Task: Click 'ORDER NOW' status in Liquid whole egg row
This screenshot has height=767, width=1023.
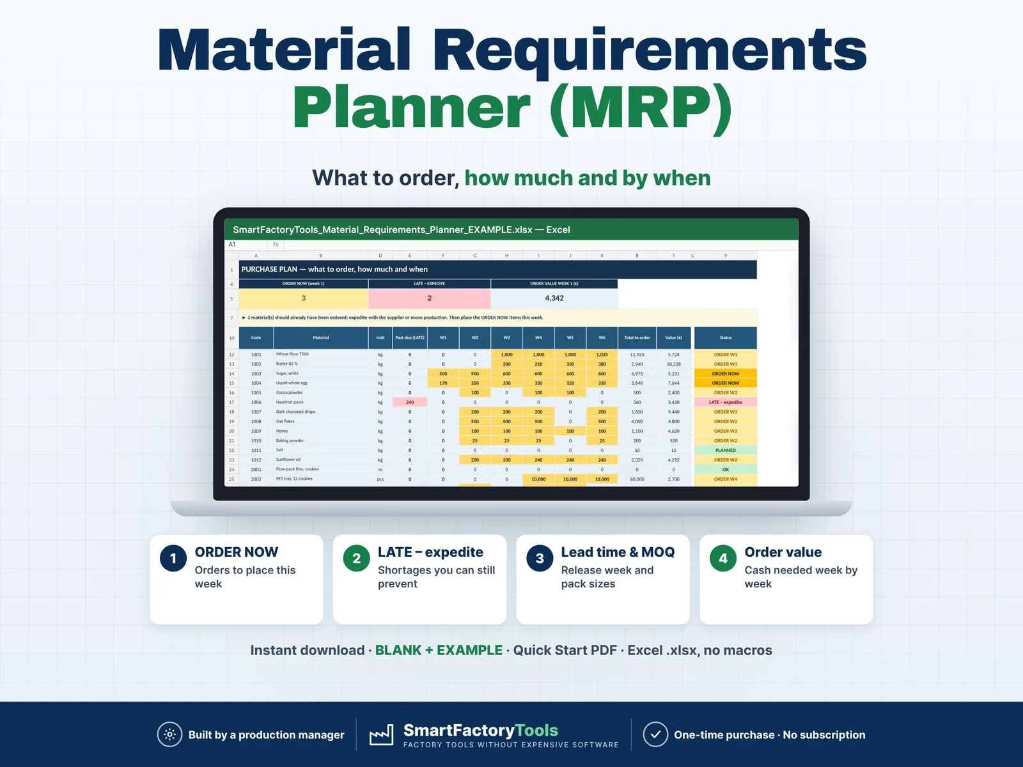Action: coord(726,383)
